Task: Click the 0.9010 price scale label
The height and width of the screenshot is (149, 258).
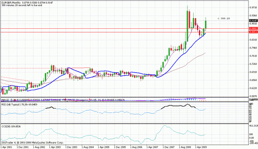Action: tap(253, 23)
